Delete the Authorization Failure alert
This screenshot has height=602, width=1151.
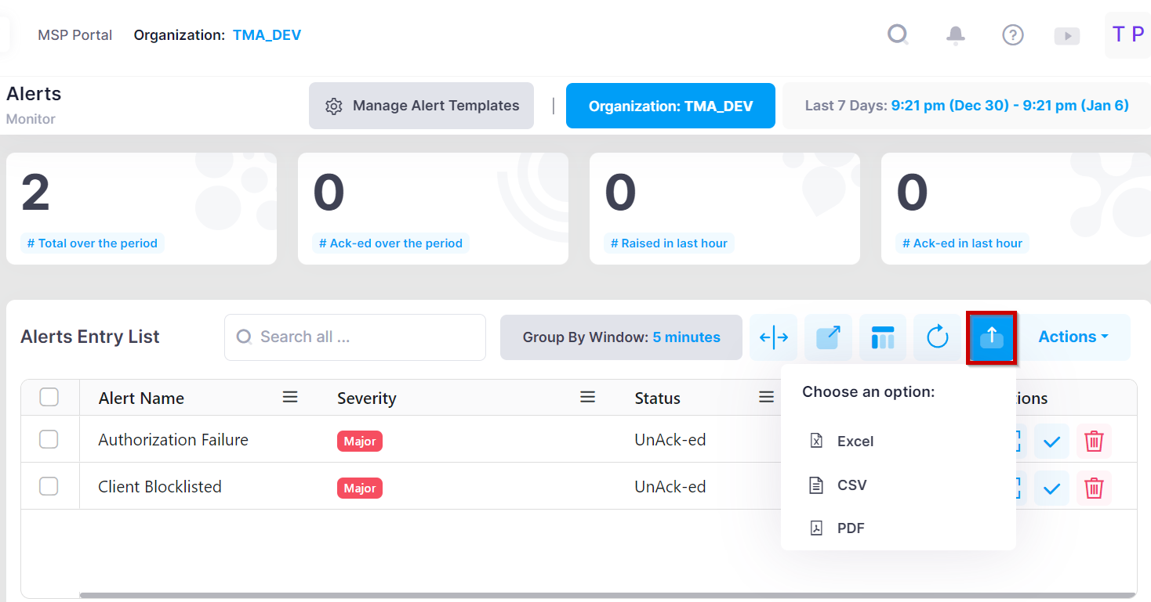pos(1094,442)
